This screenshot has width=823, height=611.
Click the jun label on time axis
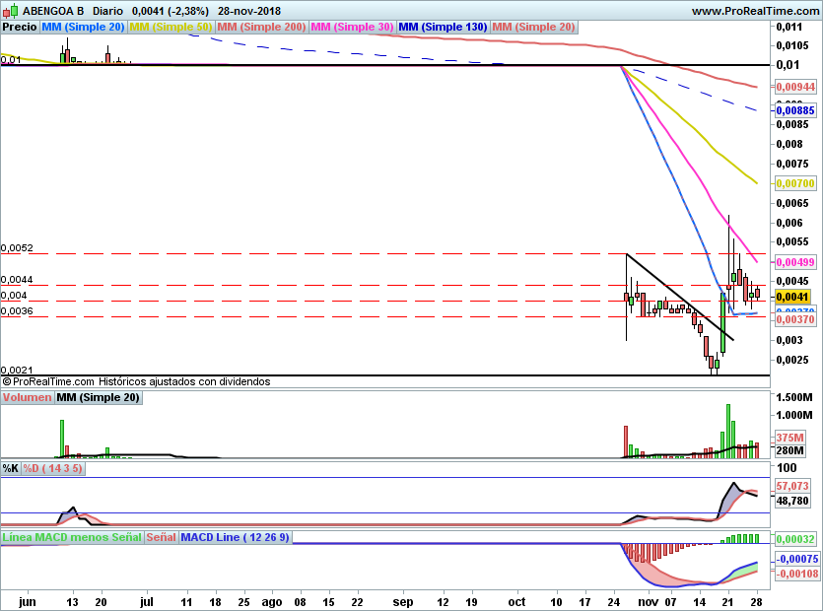(x=28, y=602)
